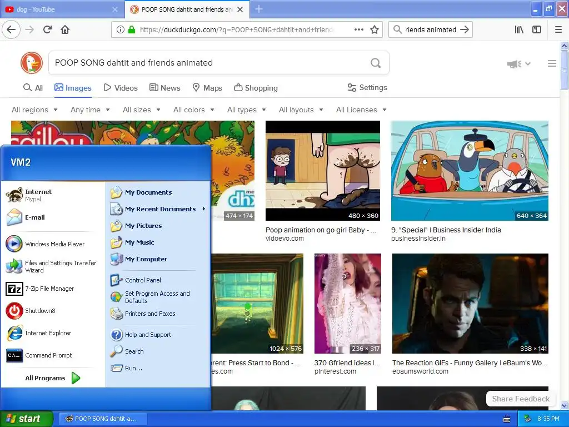Open the on-screen keyboard tray icon

pyautogui.click(x=507, y=419)
